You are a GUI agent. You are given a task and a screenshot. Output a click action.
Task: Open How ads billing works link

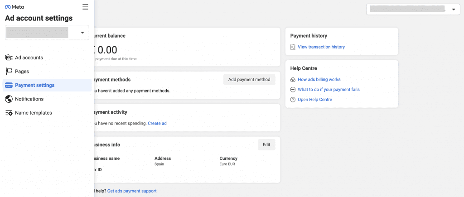[x=319, y=80]
